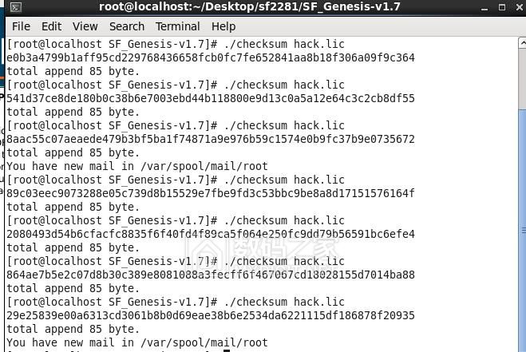The width and height of the screenshot is (526, 352).
Task: Click the hash output starting with 8aac55c07a
Action: click(x=211, y=139)
